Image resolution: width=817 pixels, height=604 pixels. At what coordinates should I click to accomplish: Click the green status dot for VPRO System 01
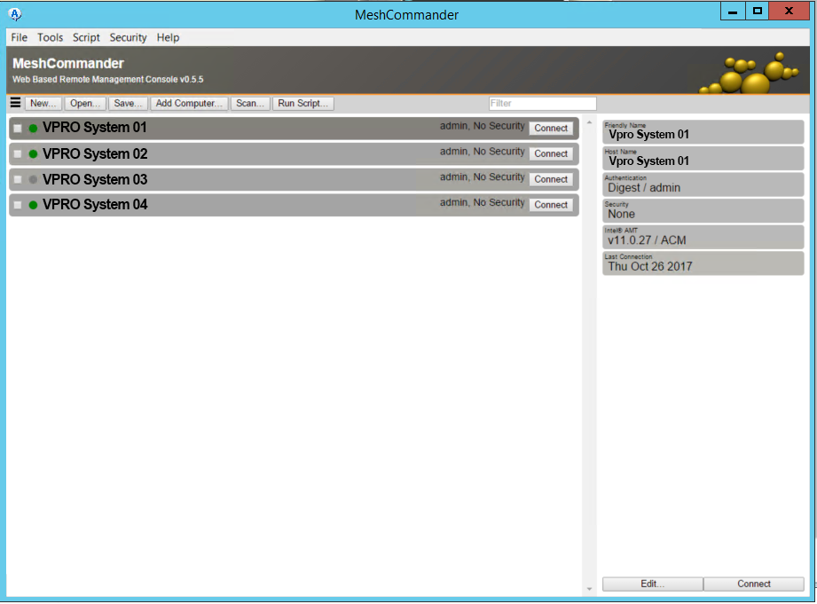[32, 128]
